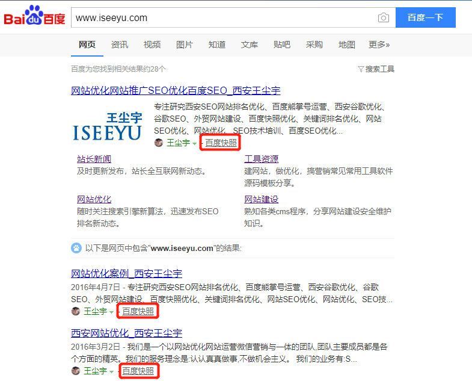Click green 王尘宇 source under 西安网站优化
Image resolution: width=472 pixels, height=381 pixels.
(96, 371)
